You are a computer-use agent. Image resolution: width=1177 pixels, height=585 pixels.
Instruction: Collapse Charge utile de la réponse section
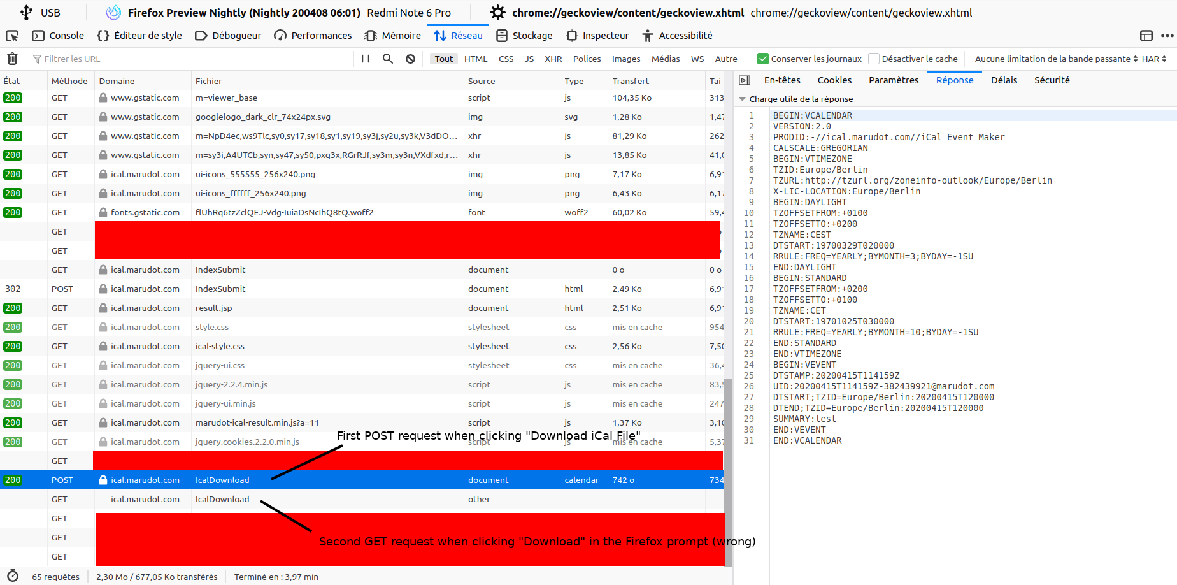742,99
